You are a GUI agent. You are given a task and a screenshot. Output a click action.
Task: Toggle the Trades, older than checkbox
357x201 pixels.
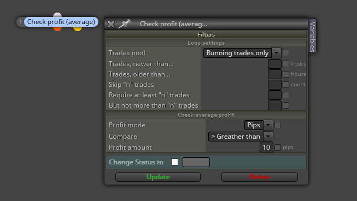pos(286,74)
